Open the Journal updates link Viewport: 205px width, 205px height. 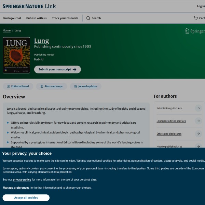tap(86, 86)
